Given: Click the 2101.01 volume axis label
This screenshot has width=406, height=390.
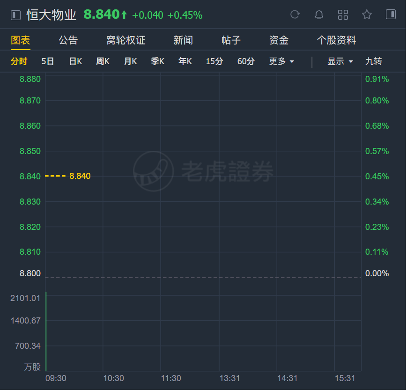Looking at the screenshot, I should coord(25,298).
